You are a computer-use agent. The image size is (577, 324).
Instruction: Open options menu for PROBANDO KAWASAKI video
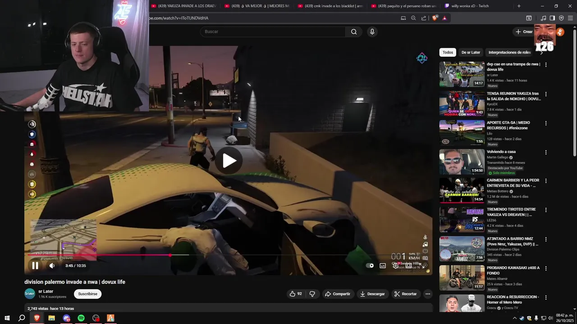coord(546,269)
